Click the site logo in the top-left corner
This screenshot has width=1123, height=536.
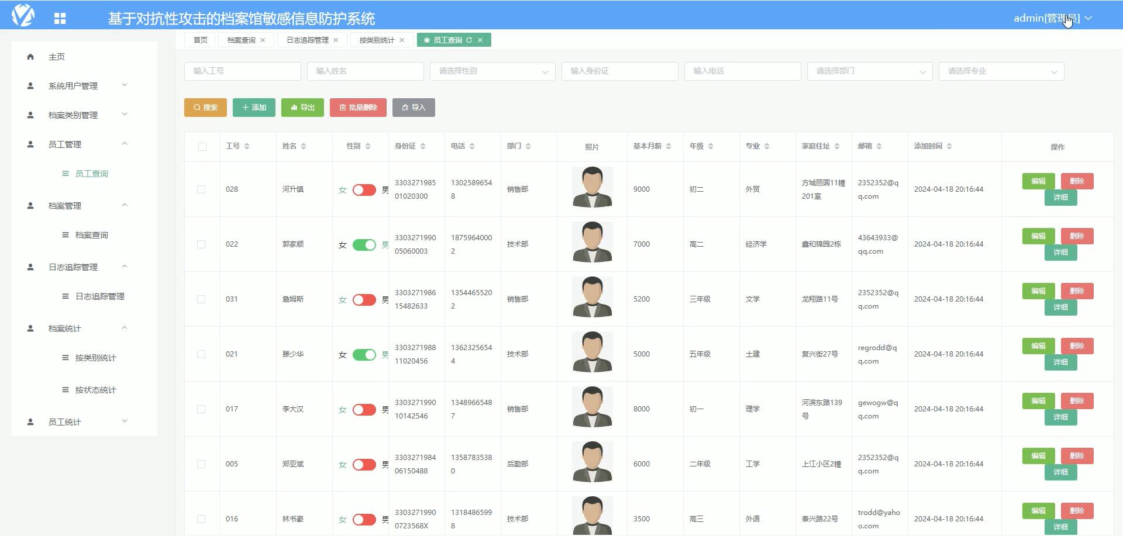(x=22, y=17)
